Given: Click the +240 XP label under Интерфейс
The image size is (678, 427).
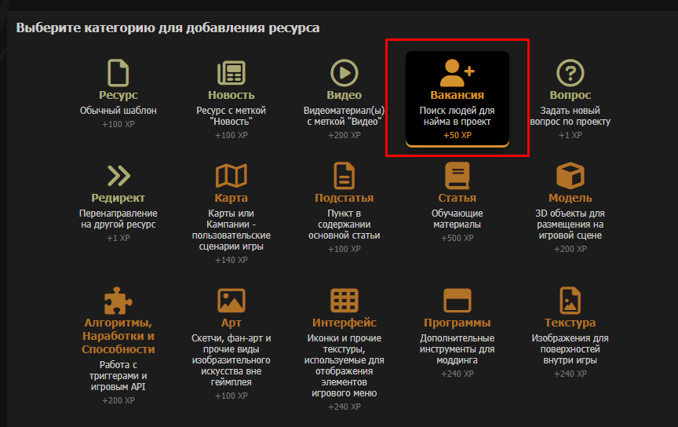Looking at the screenshot, I should (x=344, y=407).
